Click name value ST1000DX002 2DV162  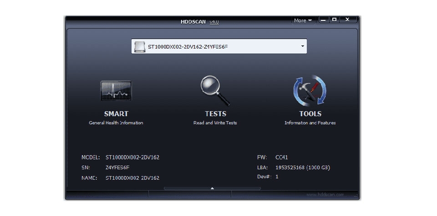pyautogui.click(x=132, y=178)
